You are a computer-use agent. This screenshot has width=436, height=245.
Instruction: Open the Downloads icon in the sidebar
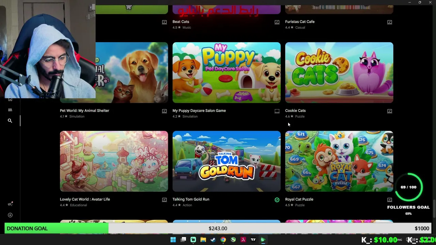[x=10, y=215]
